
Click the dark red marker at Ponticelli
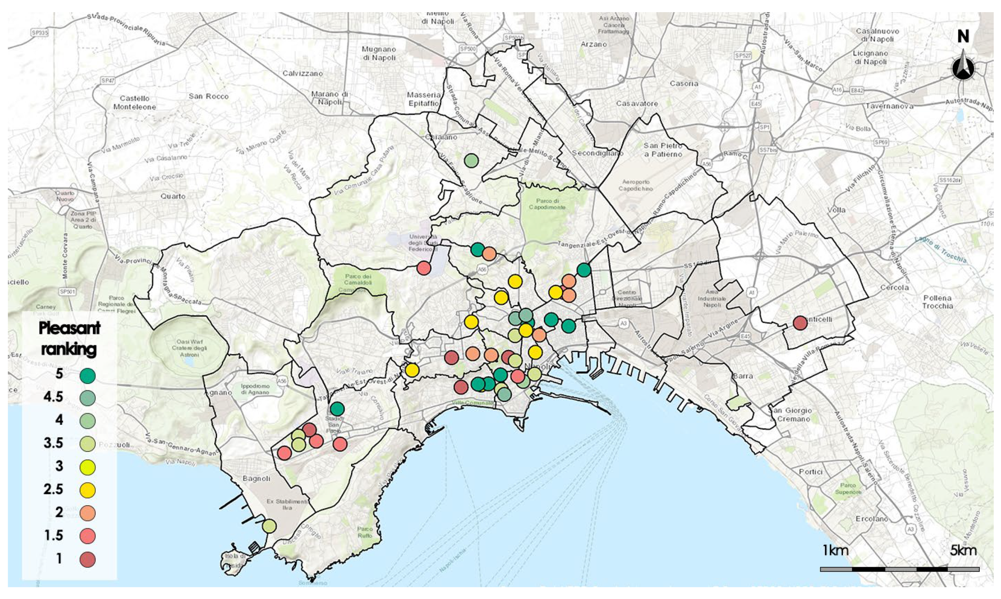800,323
